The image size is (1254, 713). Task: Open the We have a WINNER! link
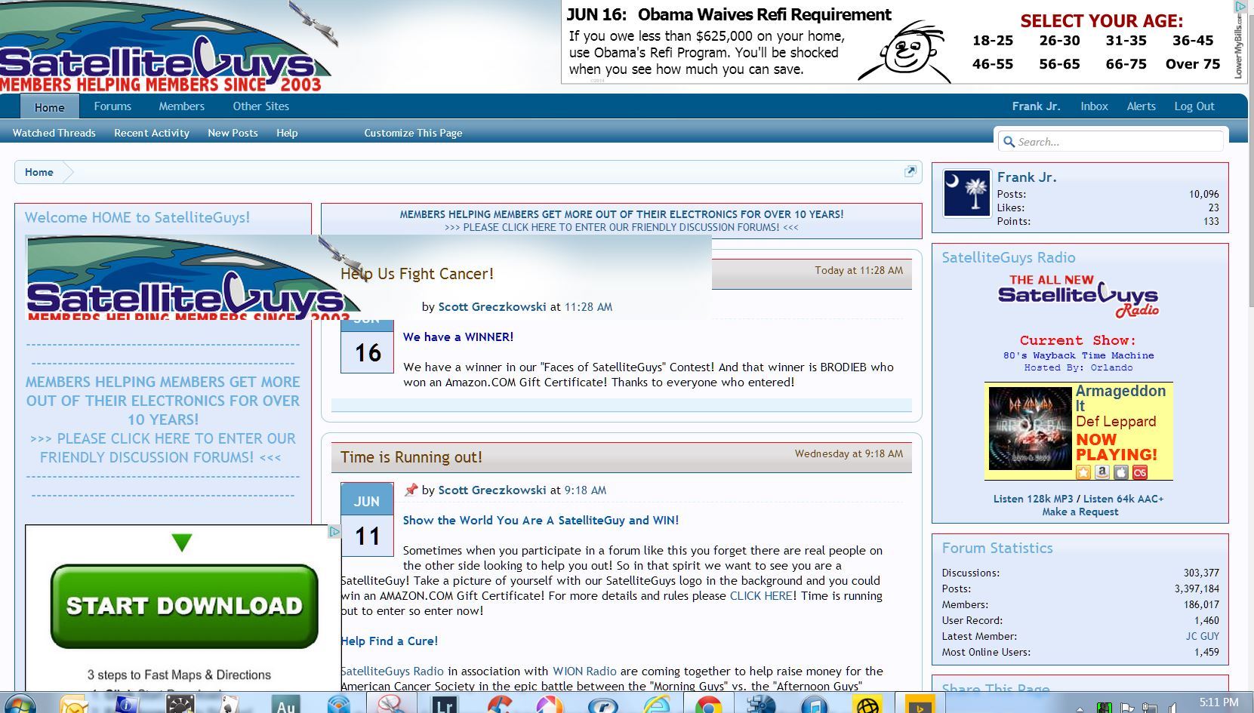(458, 337)
